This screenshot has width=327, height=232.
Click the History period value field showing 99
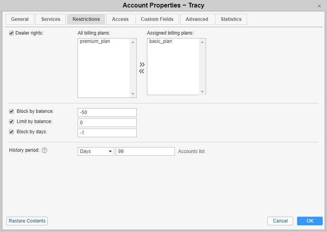point(145,151)
